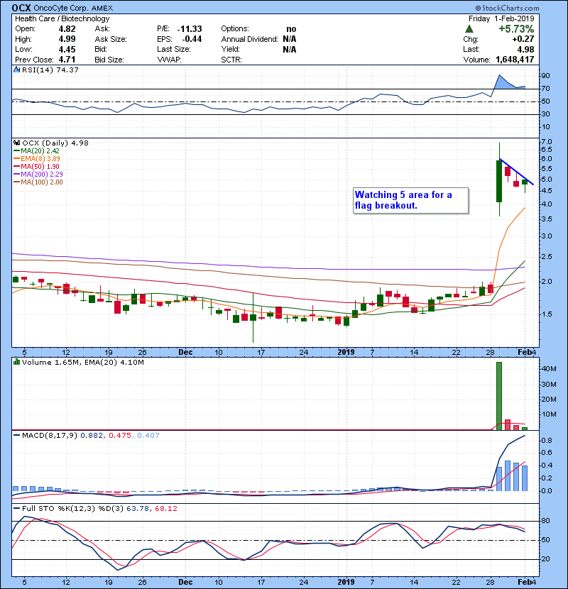Click the 7.0 price scale label
568x589 pixels.
547,142
